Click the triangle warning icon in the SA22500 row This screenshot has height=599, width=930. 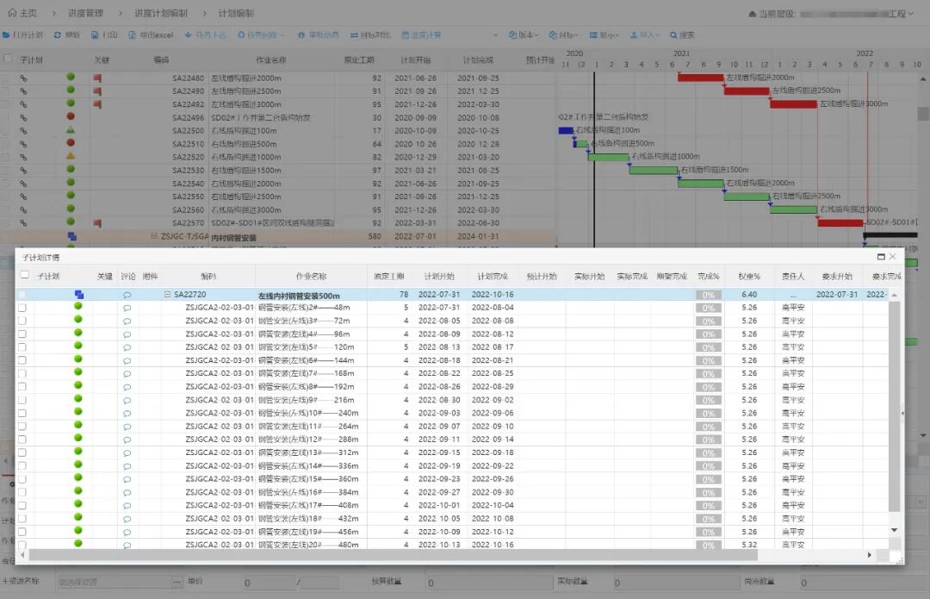71,129
